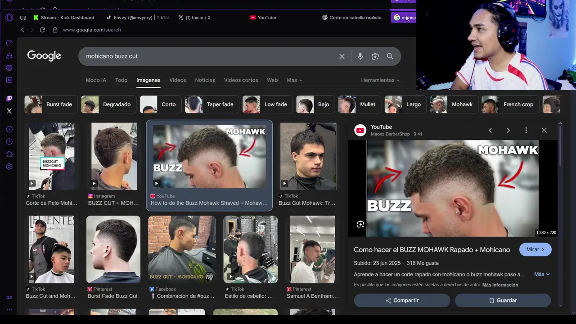Open the Burst Fade Buzz Cut Pinterest thumbnail
The height and width of the screenshot is (324, 576).
tap(113, 249)
